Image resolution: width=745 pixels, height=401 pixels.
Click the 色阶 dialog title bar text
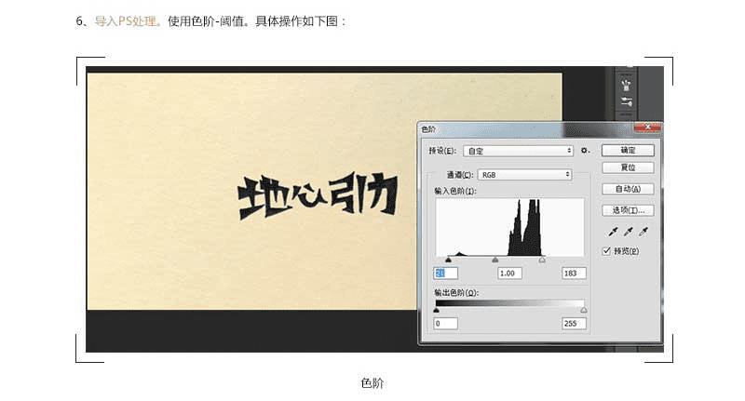[x=428, y=129]
